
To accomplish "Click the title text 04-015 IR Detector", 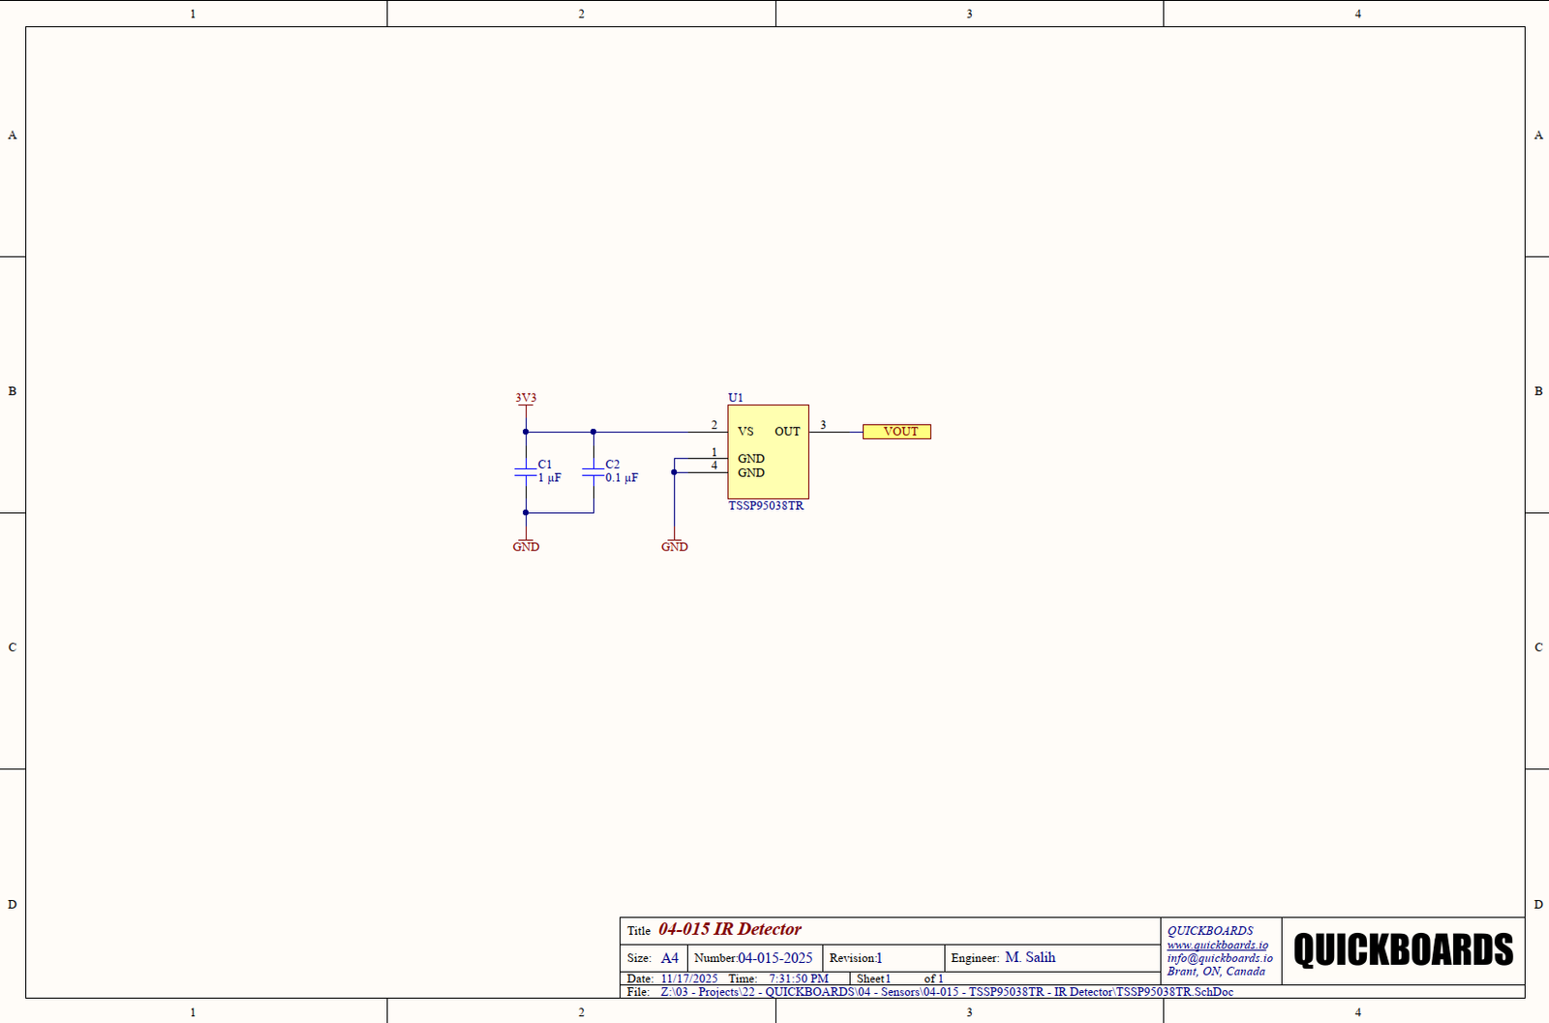I will coord(730,929).
